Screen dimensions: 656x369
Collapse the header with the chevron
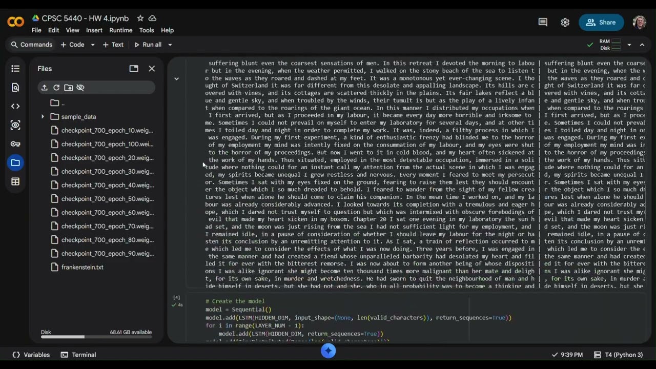click(642, 45)
